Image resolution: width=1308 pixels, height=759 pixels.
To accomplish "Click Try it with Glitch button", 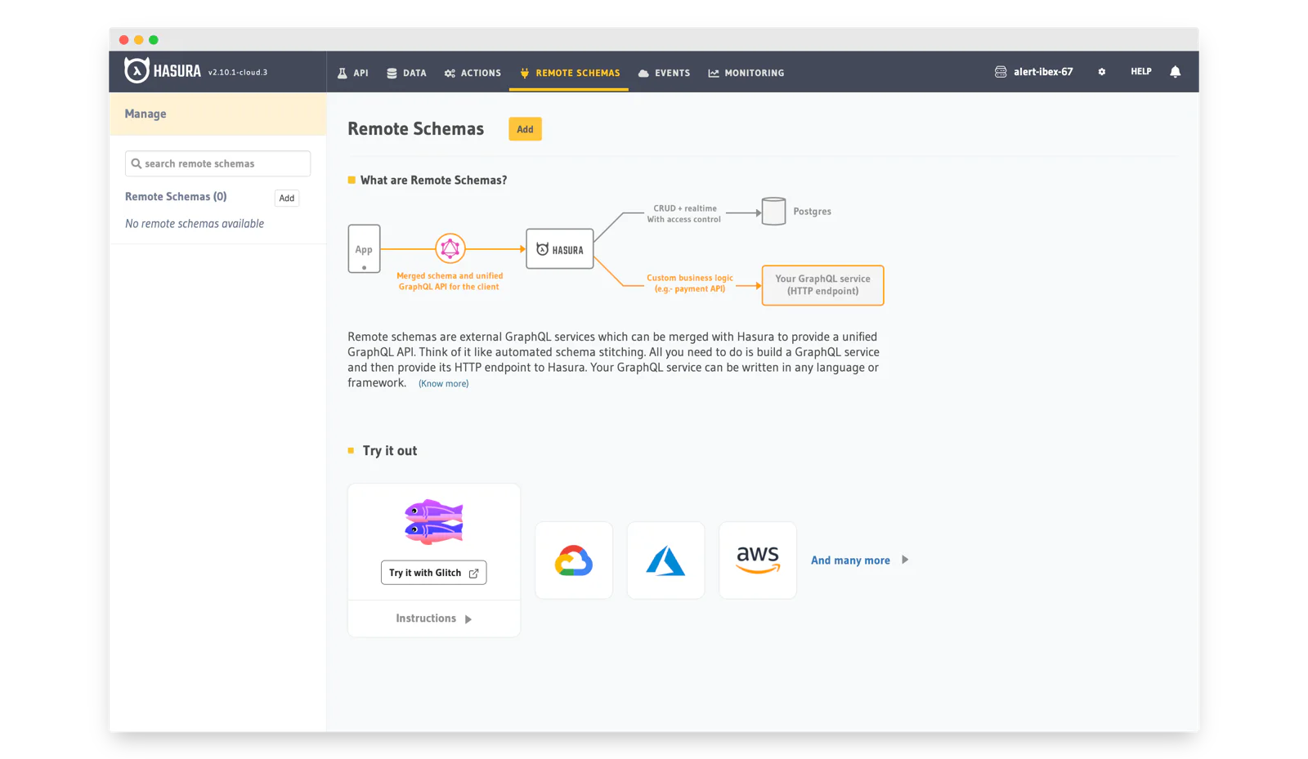I will (433, 573).
